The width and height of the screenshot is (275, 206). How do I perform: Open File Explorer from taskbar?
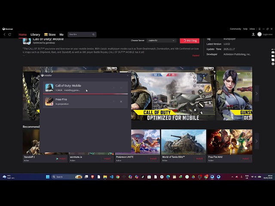click(105, 177)
